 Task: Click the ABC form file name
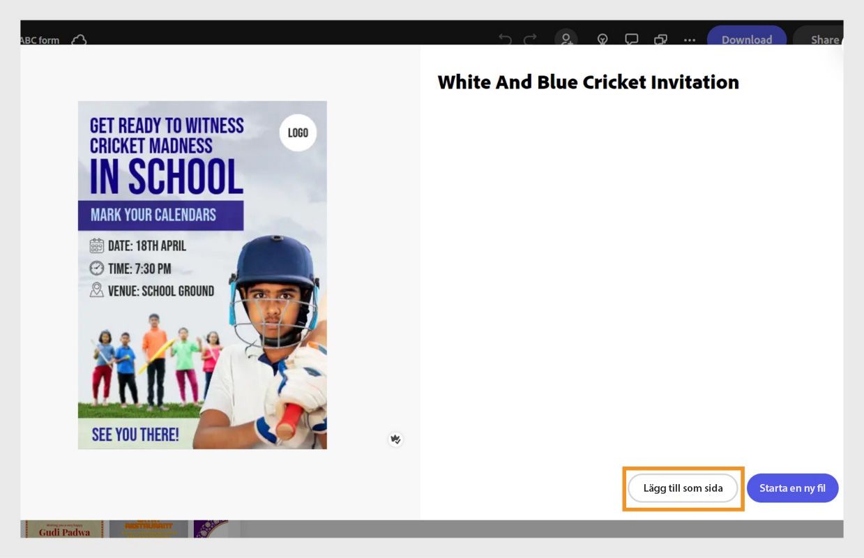(40, 40)
